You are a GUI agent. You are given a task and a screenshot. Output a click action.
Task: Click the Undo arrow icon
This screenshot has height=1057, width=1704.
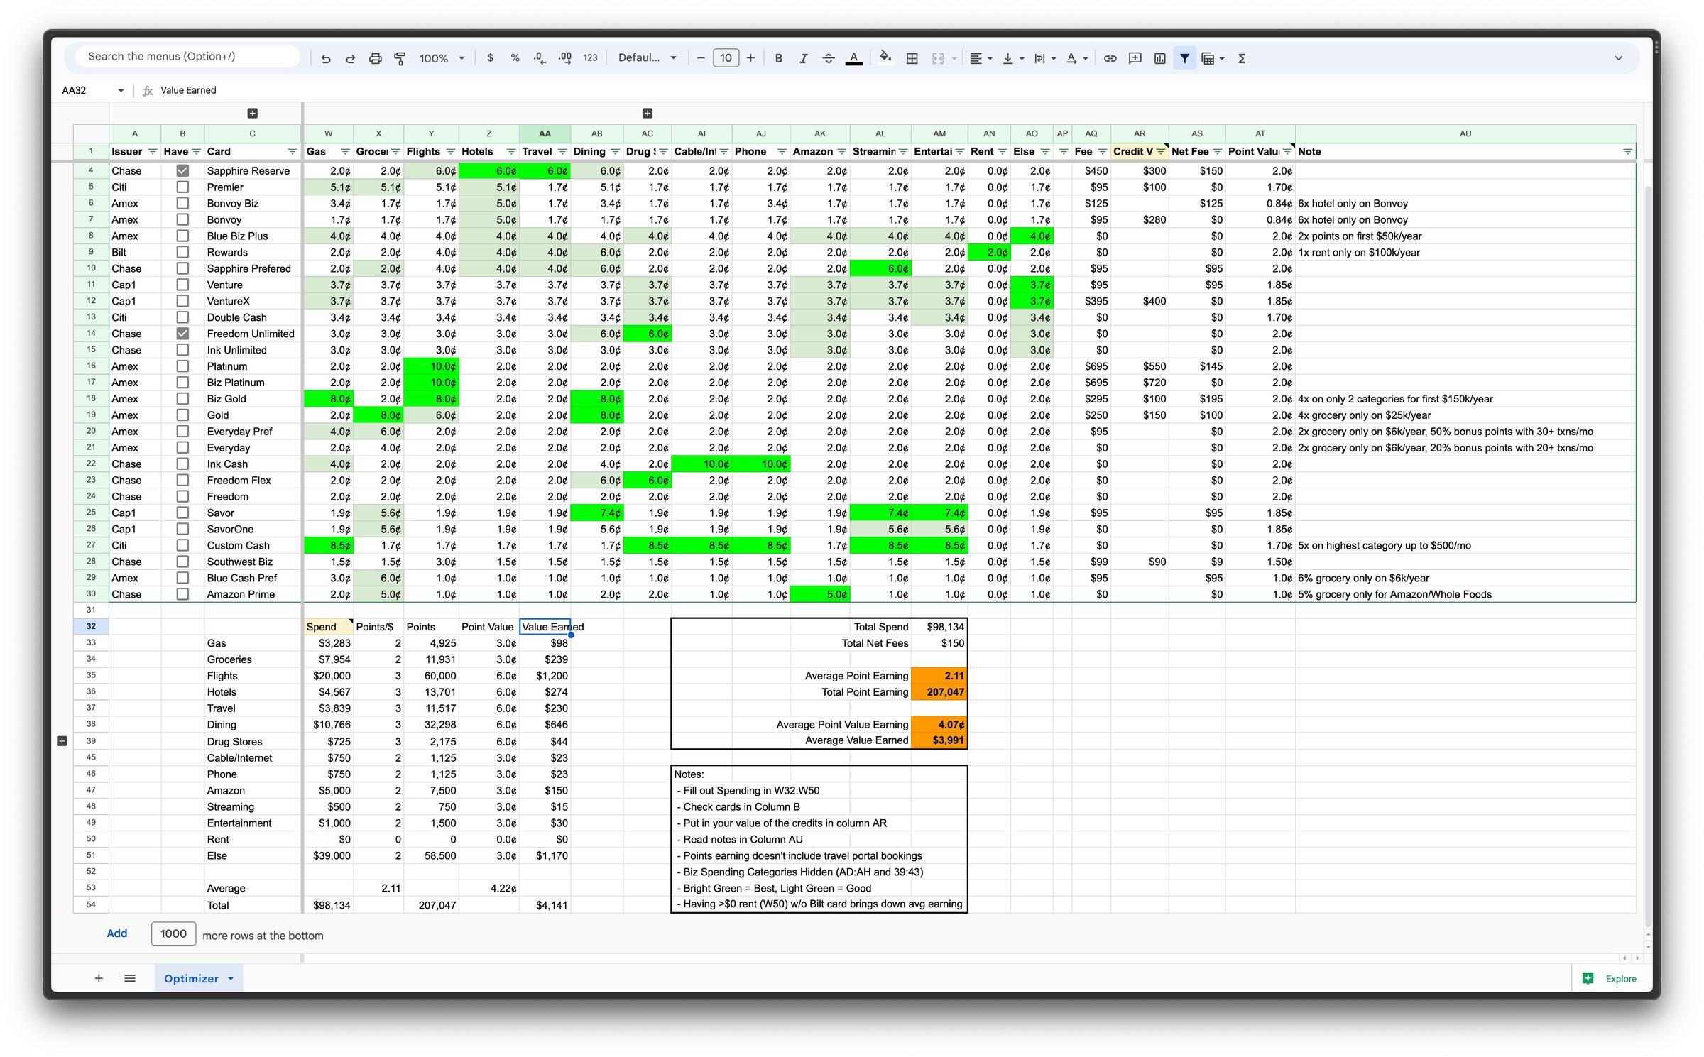326,58
